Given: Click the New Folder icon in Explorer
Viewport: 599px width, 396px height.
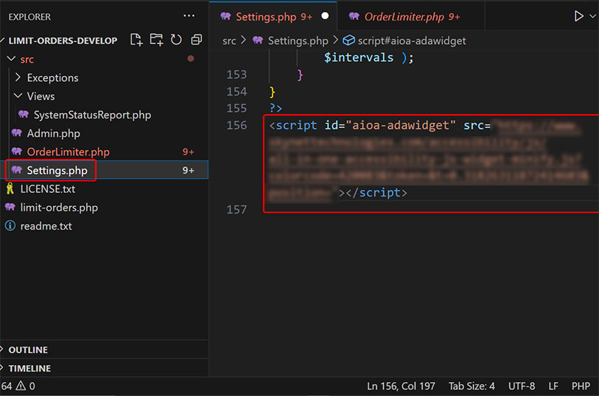Looking at the screenshot, I should [156, 40].
